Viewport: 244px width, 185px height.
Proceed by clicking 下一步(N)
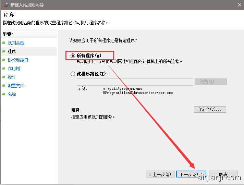pyautogui.click(x=191, y=174)
